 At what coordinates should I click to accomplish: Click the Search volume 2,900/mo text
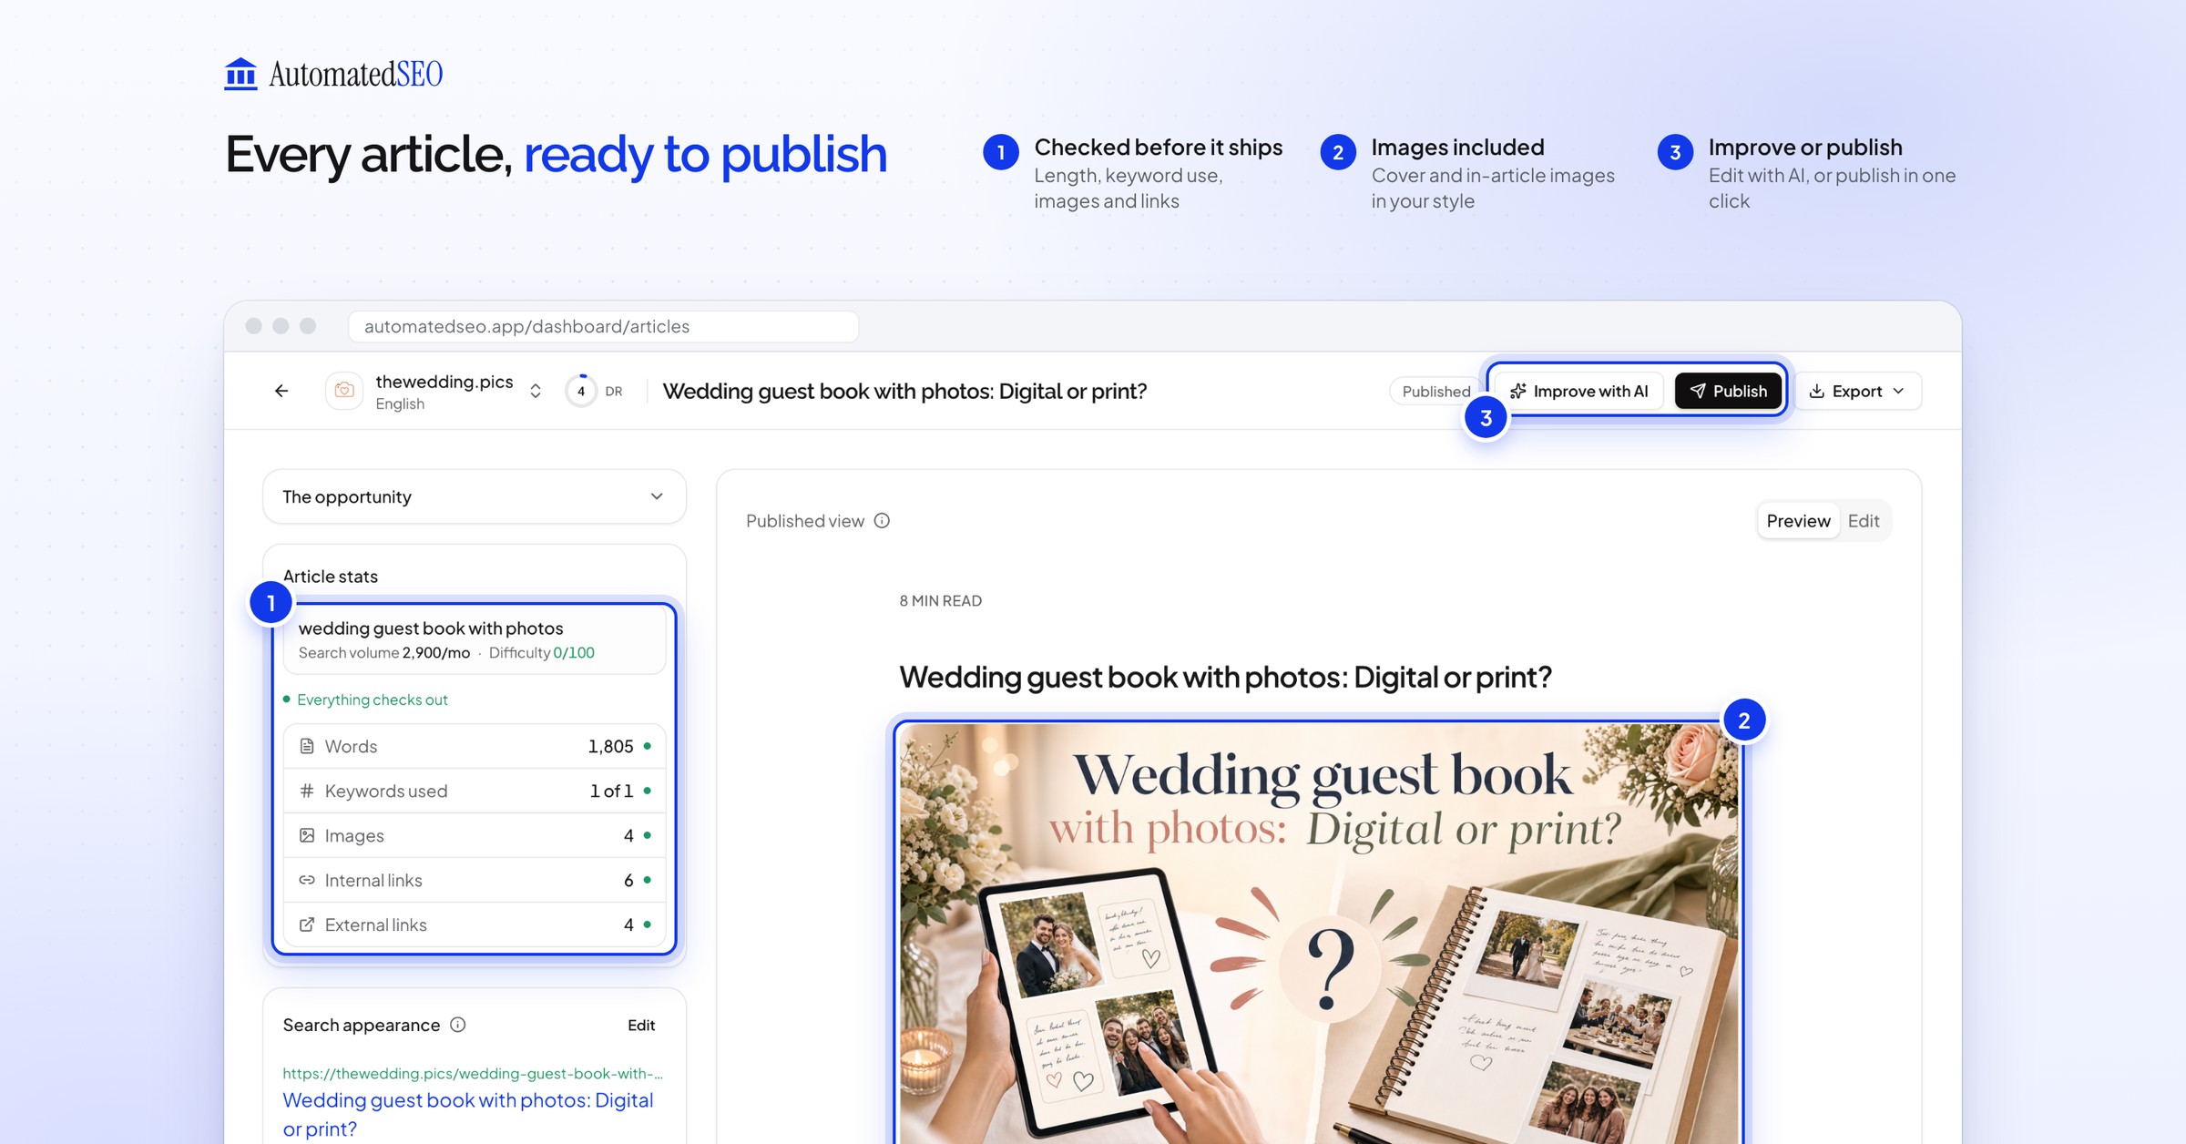pyautogui.click(x=384, y=652)
